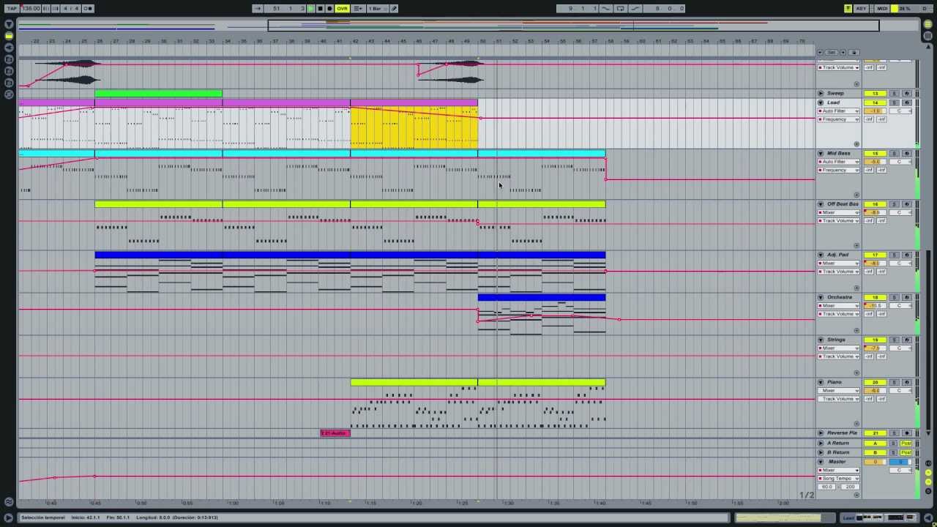This screenshot has height=527, width=937.
Task: Solo the Strings track
Action: click(x=894, y=340)
